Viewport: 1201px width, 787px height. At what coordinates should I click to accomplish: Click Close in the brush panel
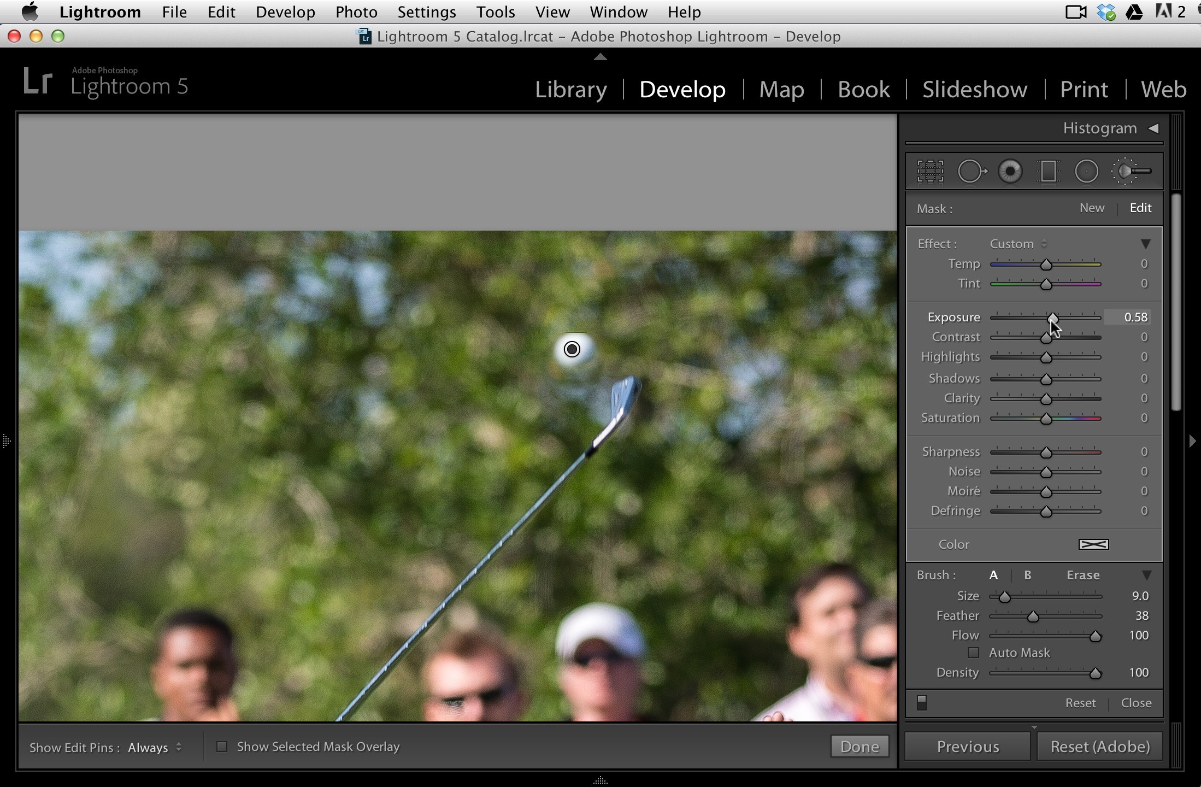[1136, 703]
